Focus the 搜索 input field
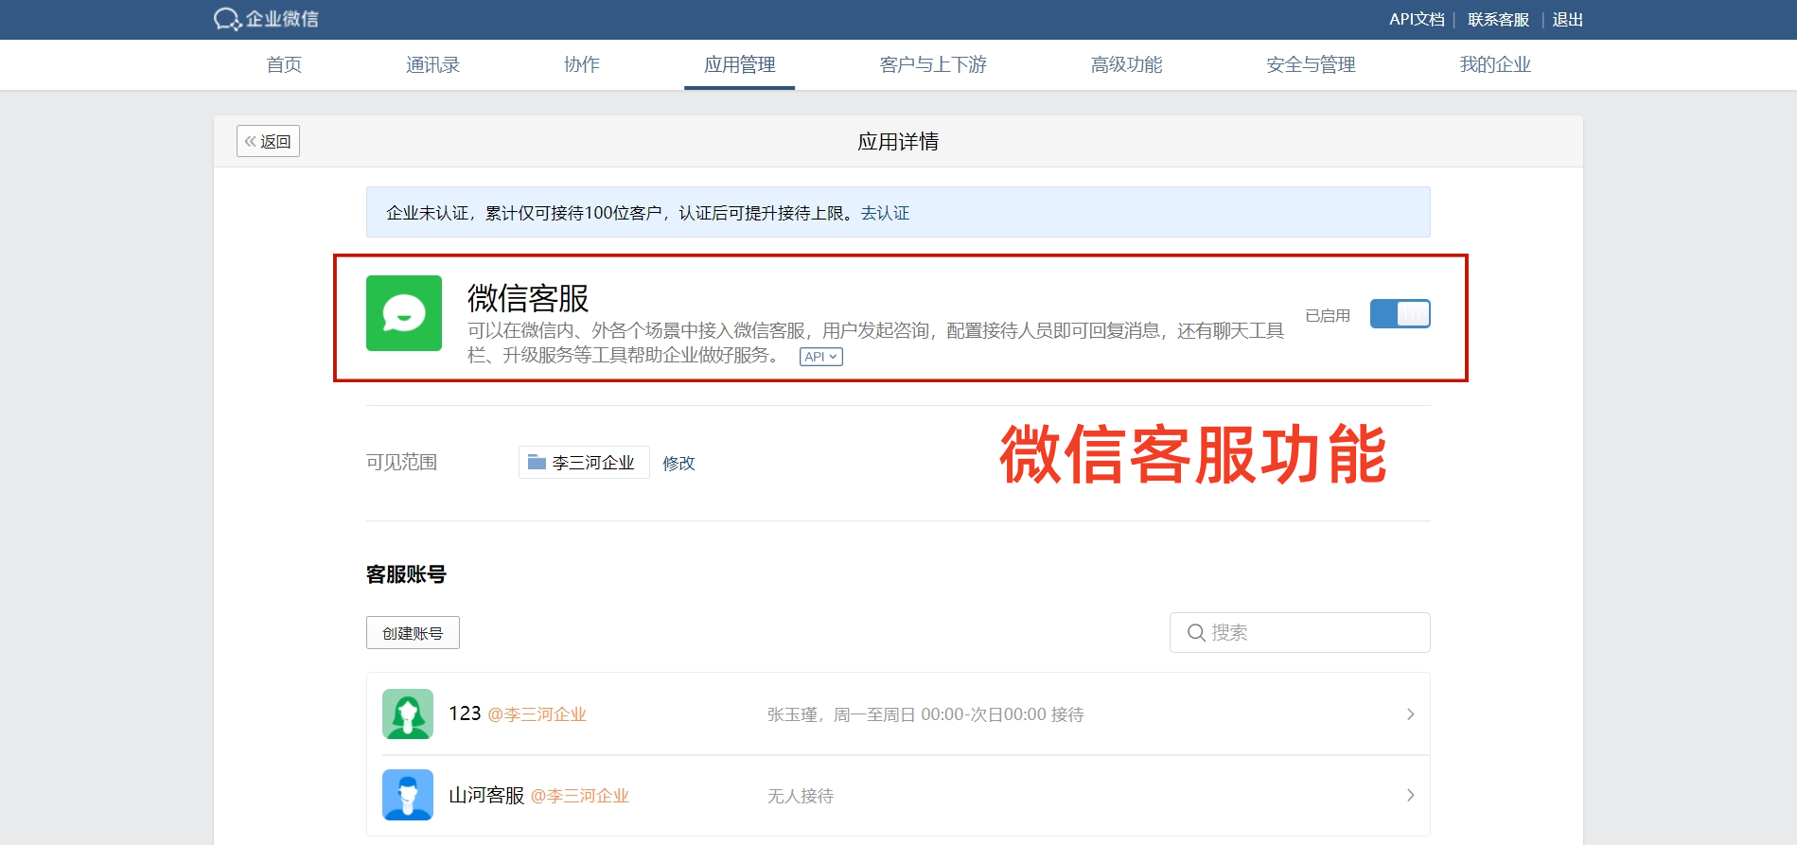Screen dimensions: 1797x845 coord(1300,632)
